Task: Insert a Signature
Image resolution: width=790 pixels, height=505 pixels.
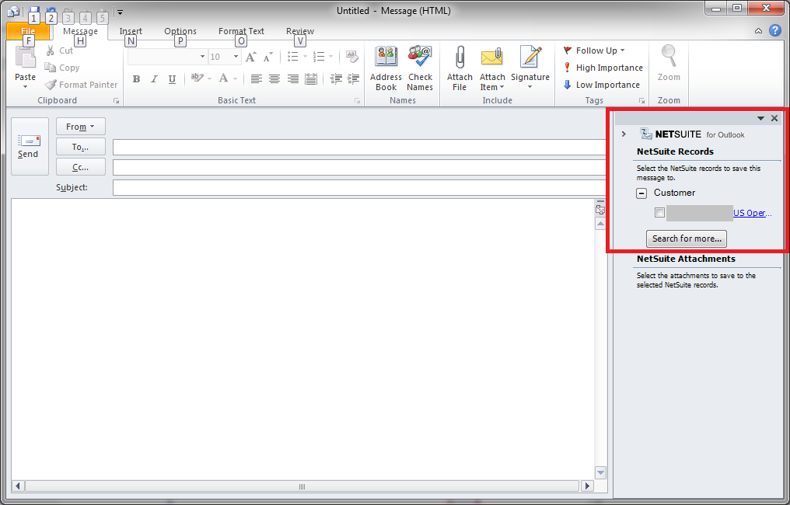Action: point(531,68)
